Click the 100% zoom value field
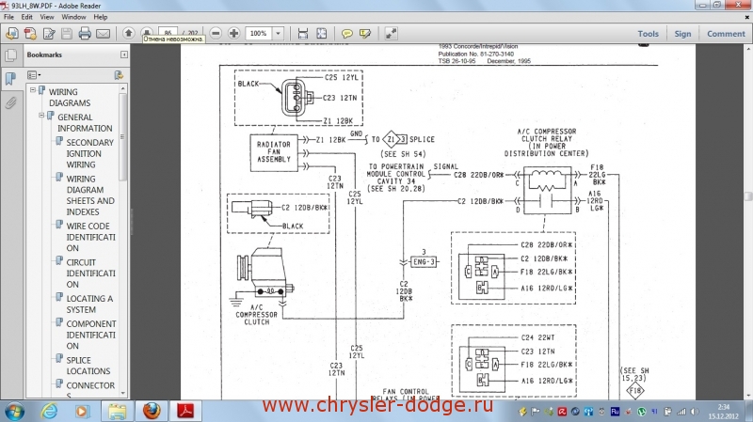The height and width of the screenshot is (422, 753). point(259,33)
